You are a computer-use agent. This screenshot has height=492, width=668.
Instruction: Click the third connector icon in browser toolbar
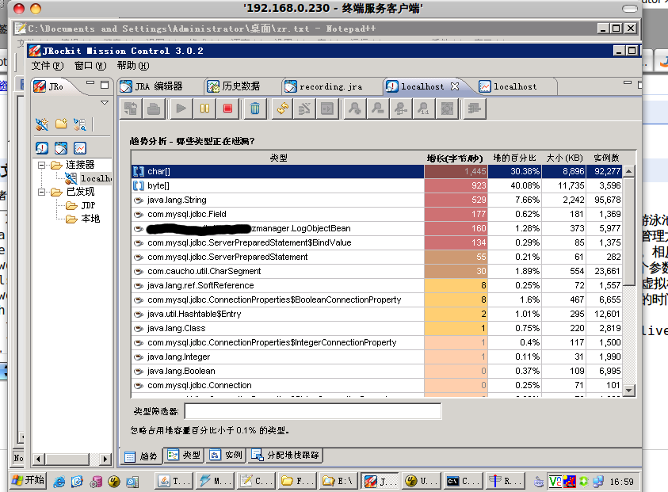pyautogui.click(x=80, y=124)
